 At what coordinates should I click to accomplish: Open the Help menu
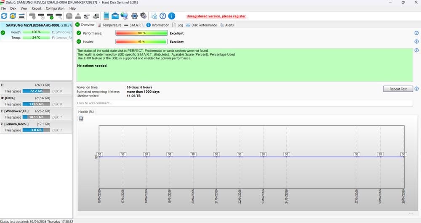point(72,8)
